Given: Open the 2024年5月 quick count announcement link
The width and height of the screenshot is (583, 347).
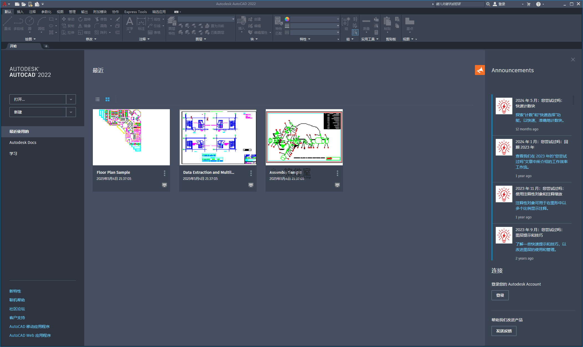Looking at the screenshot, I should [x=540, y=118].
